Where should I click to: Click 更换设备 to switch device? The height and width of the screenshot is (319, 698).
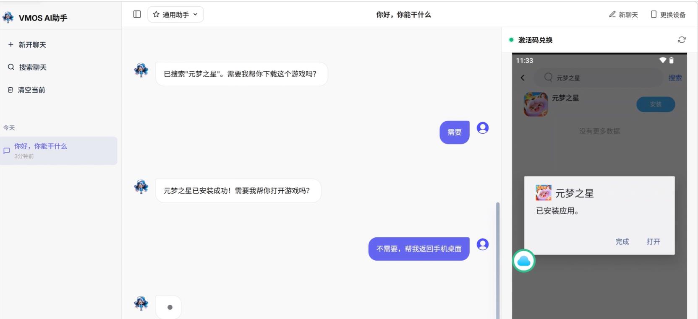(668, 15)
